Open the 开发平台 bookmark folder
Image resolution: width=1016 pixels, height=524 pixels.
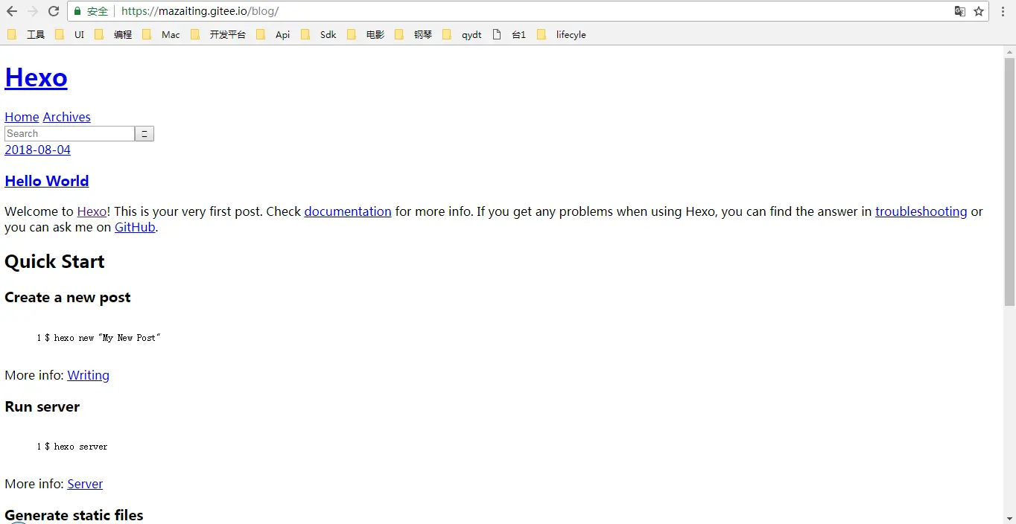(x=218, y=34)
